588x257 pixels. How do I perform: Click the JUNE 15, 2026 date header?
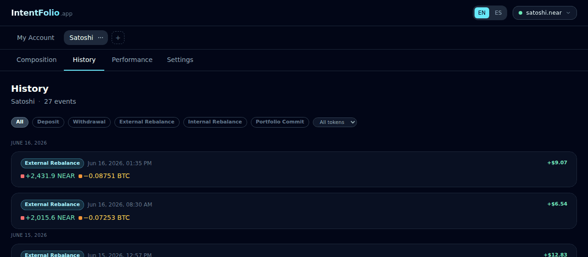pos(29,235)
